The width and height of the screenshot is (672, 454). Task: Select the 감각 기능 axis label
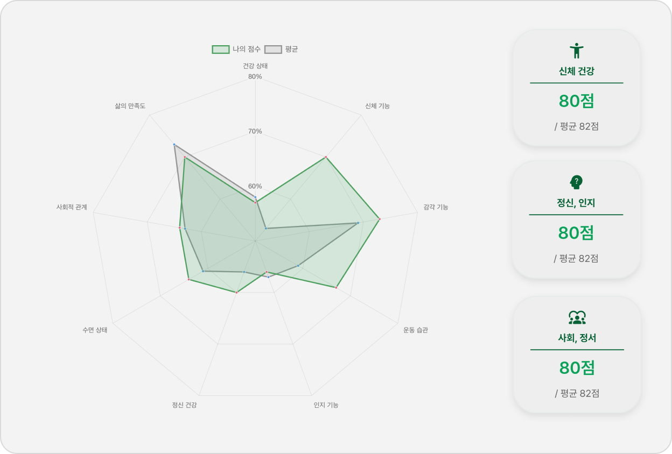tap(436, 207)
